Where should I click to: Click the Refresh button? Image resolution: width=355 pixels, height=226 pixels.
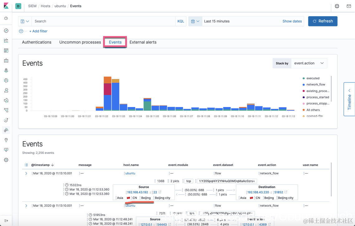coord(323,21)
